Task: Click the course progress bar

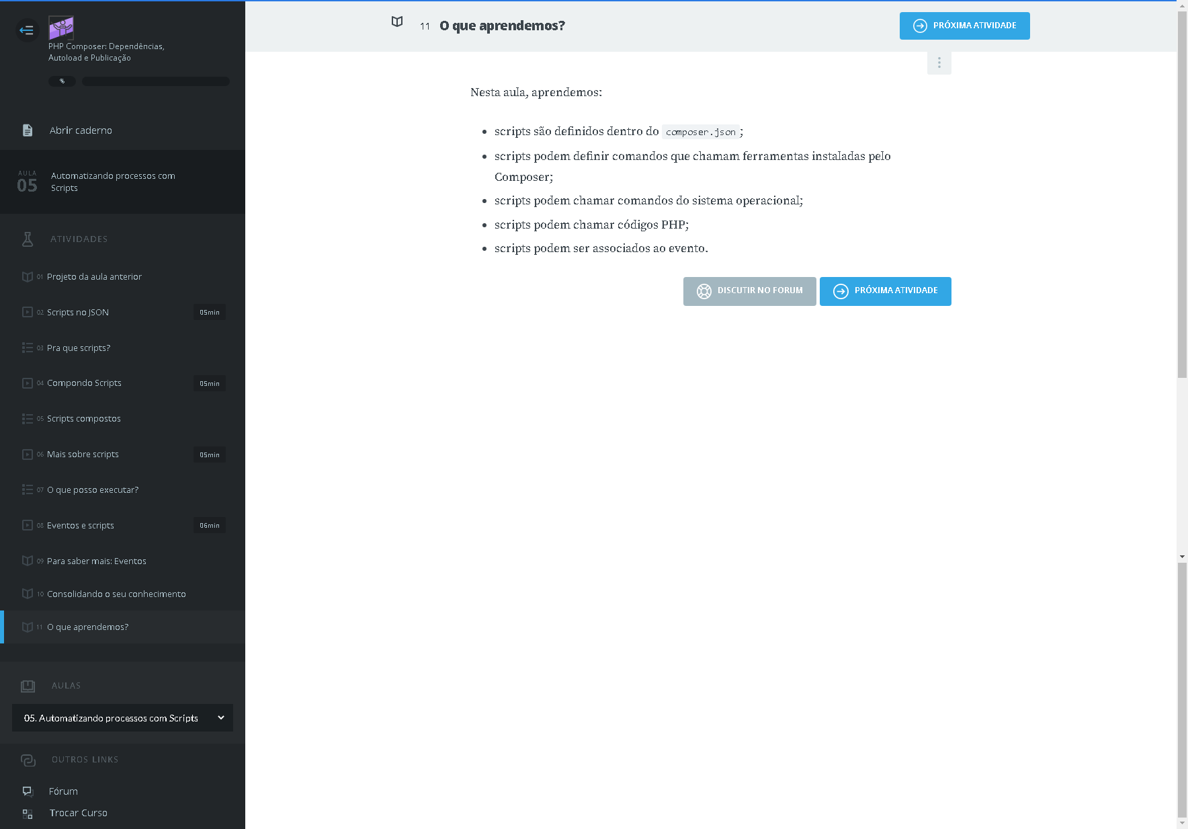Action: pyautogui.click(x=156, y=81)
